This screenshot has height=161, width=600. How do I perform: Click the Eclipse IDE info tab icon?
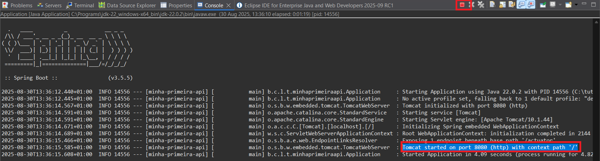coord(239,5)
